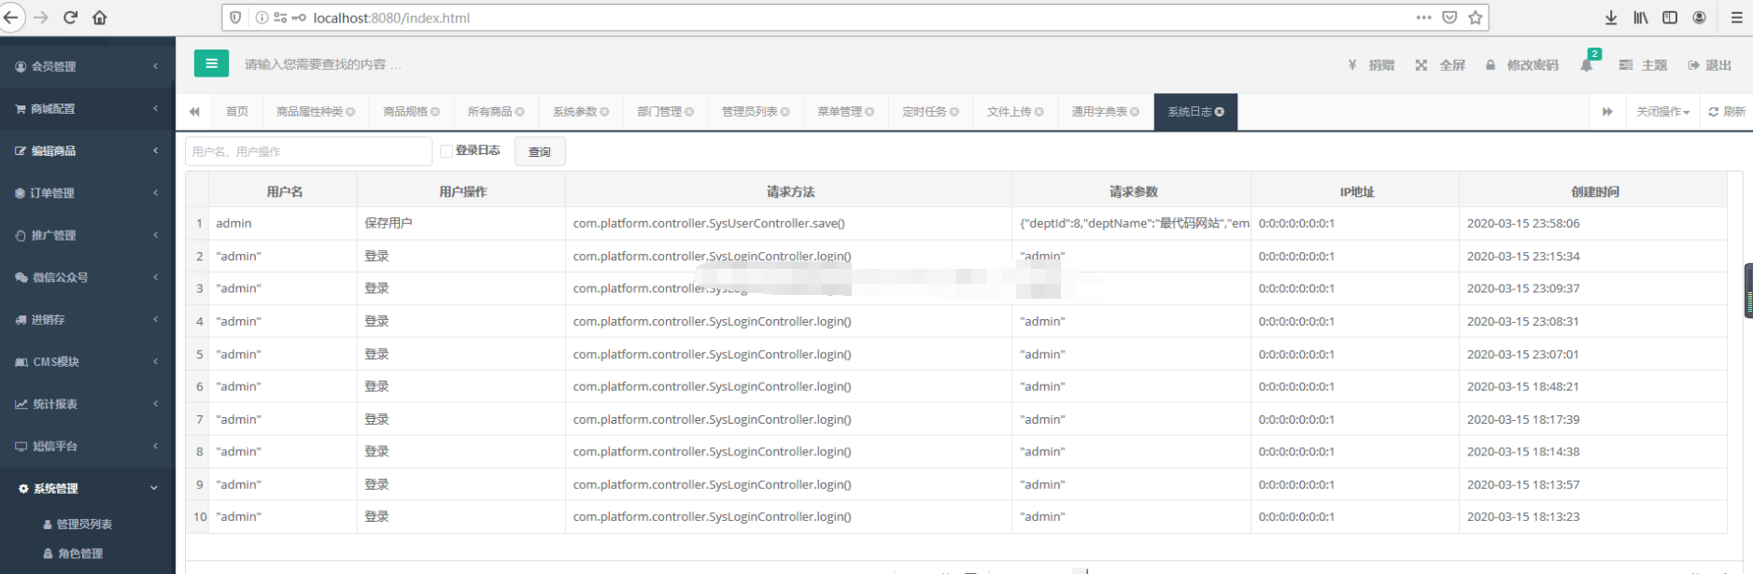Image resolution: width=1753 pixels, height=574 pixels.
Task: Open the Firefox account icon
Action: [1700, 17]
